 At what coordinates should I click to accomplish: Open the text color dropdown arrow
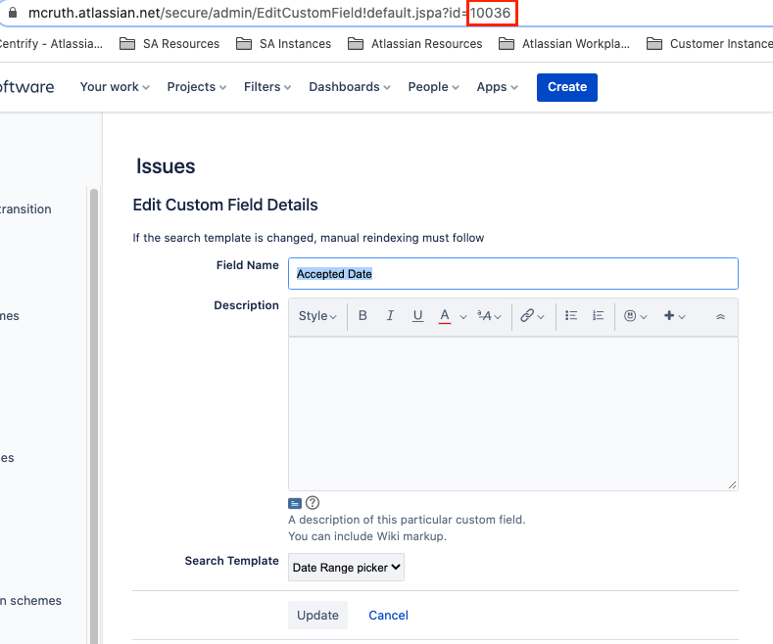462,316
